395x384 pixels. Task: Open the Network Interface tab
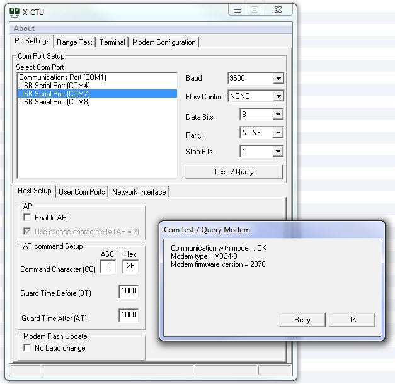pyautogui.click(x=139, y=192)
